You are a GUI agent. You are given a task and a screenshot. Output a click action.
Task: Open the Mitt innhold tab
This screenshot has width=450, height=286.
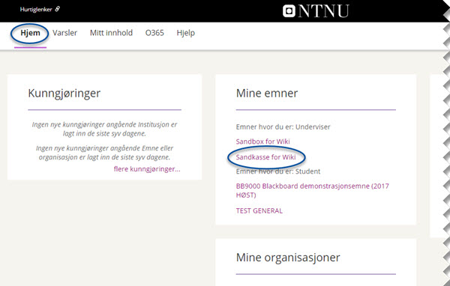click(x=111, y=33)
